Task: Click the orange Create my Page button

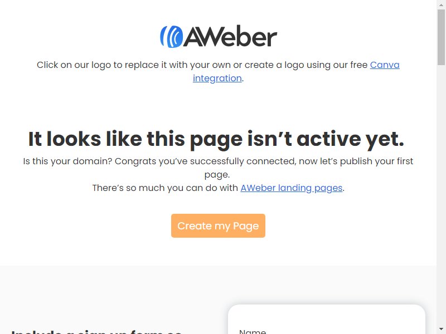Action: (218, 226)
